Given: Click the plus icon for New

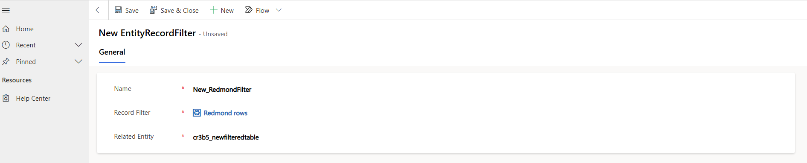Looking at the screenshot, I should pyautogui.click(x=214, y=10).
